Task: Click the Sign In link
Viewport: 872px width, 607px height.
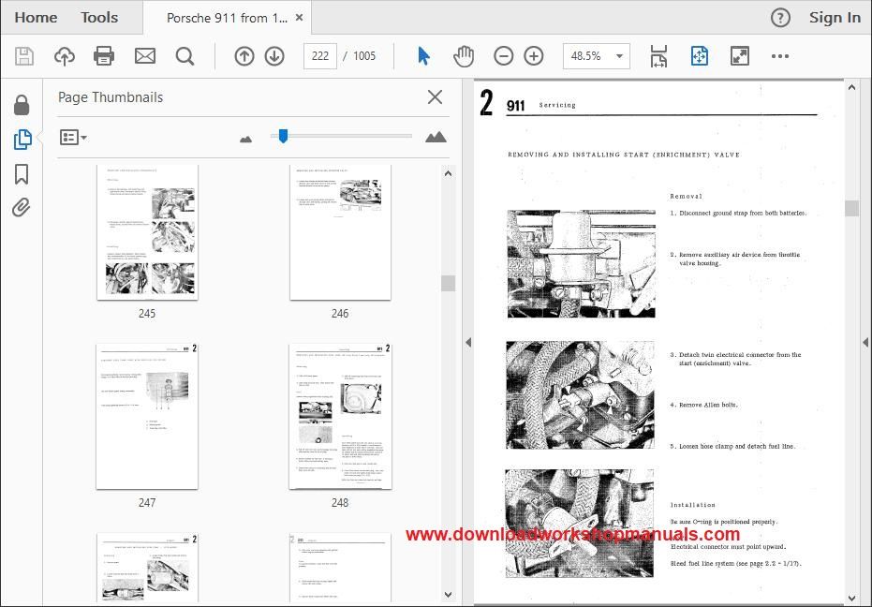Action: click(835, 18)
